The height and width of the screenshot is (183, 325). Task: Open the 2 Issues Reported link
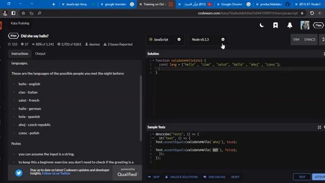pyautogui.click(x=118, y=44)
